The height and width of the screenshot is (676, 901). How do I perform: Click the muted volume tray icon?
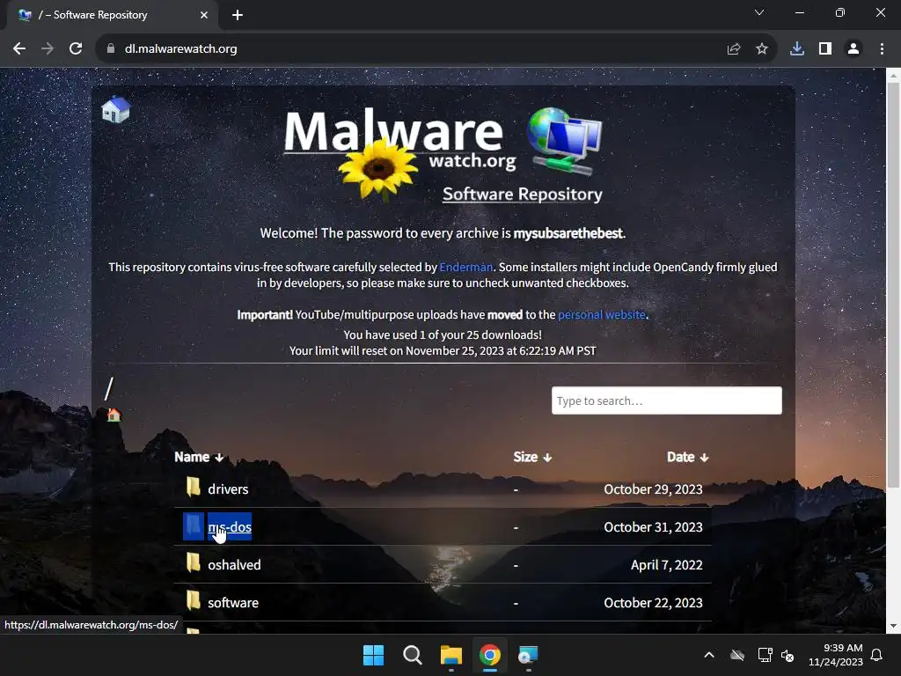tap(787, 655)
